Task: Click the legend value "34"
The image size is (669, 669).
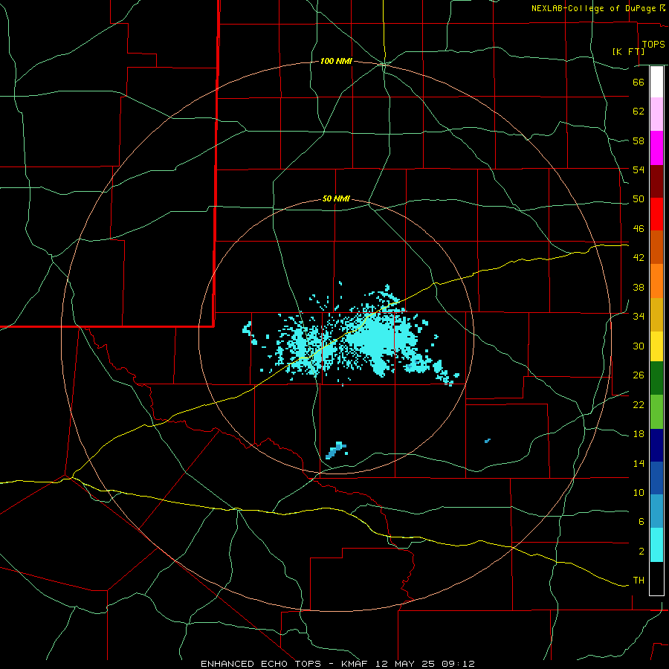Action: point(639,317)
